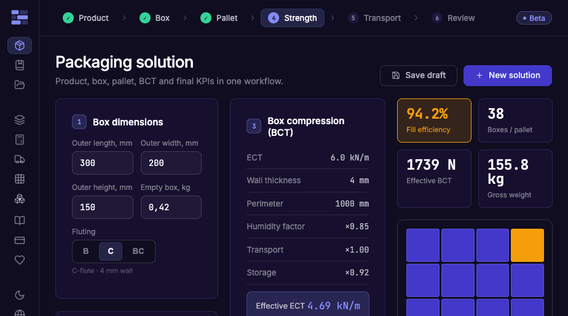Click the plus icon in New solution
This screenshot has height=316, width=568.
pyautogui.click(x=479, y=76)
